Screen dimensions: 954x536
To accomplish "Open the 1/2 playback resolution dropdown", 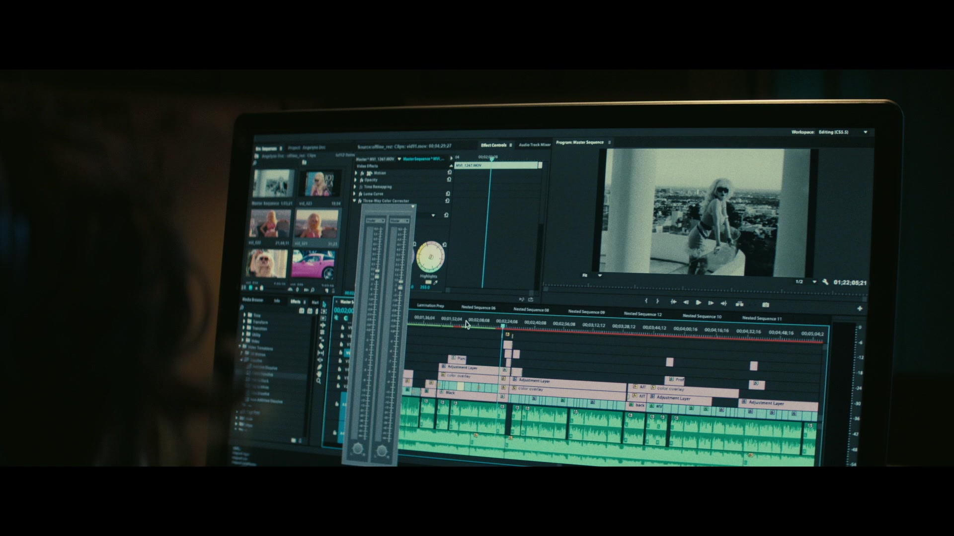I will coord(814,282).
